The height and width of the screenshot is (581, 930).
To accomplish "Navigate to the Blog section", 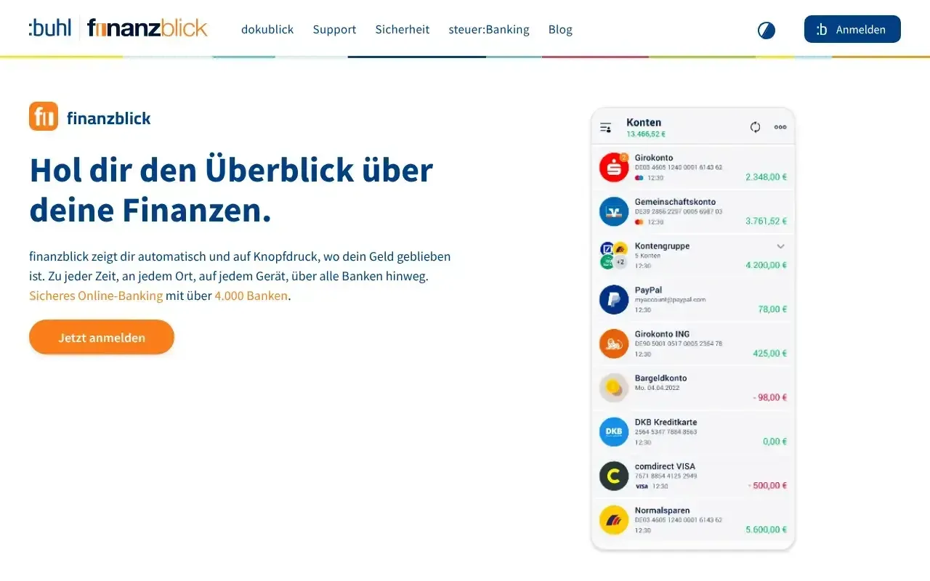I will (x=560, y=30).
